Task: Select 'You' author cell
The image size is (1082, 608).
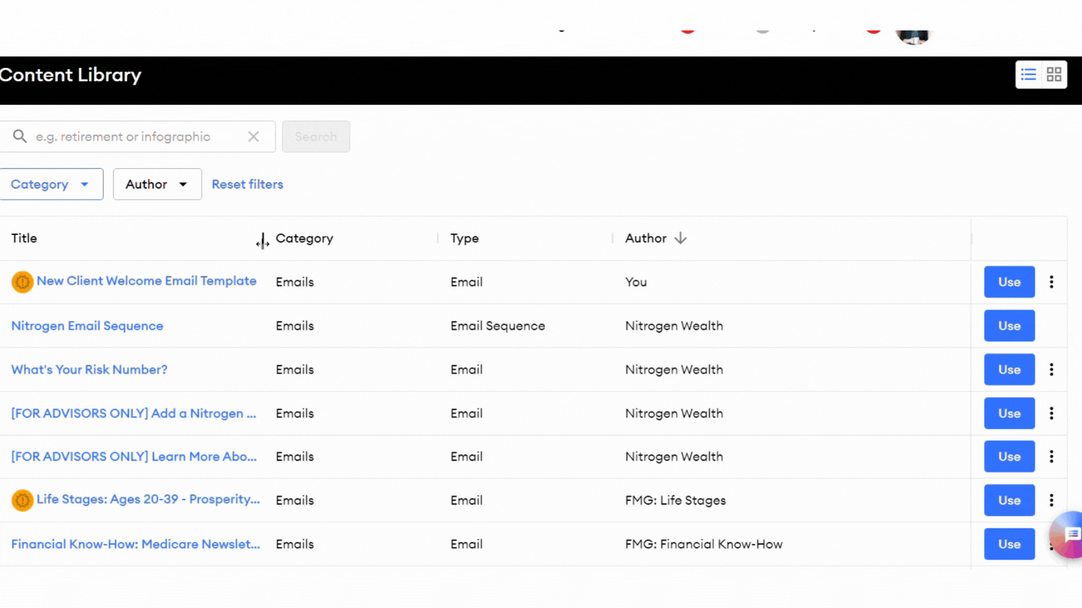Action: pos(636,281)
